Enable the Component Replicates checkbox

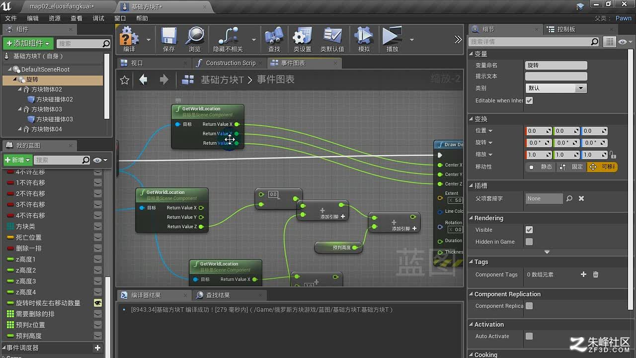click(529, 306)
